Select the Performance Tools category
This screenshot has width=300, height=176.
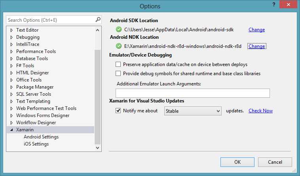pyautogui.click(x=36, y=51)
